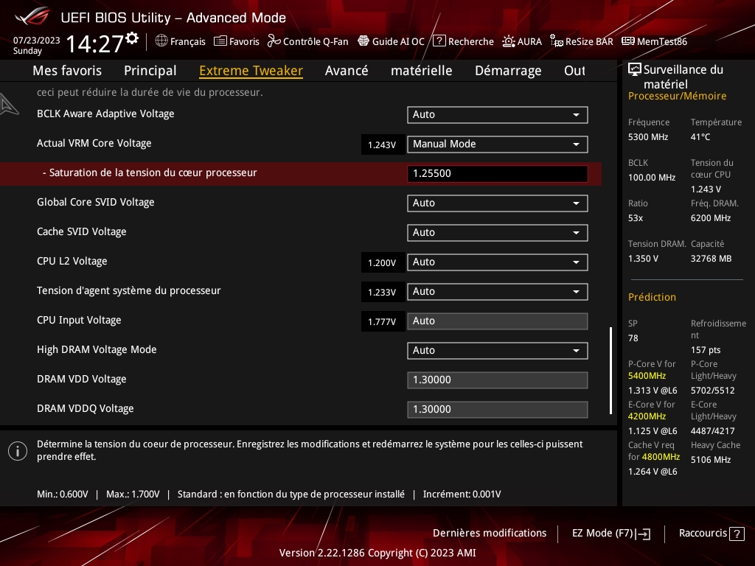Switch to the Avancé tab
This screenshot has width=755, height=566.
(x=347, y=71)
